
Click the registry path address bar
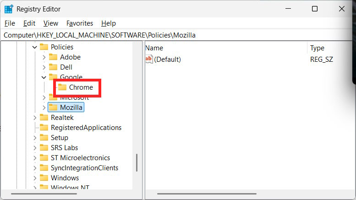(x=176, y=35)
